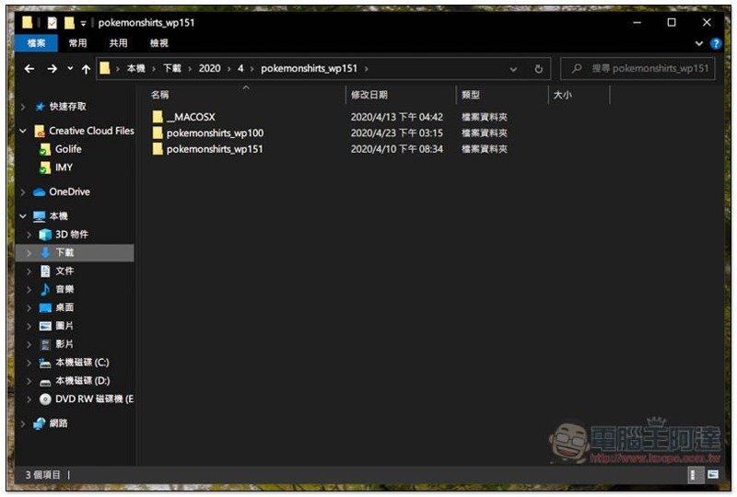Select 本機磁碟 (D:) drive
The height and width of the screenshot is (497, 737).
pos(82,380)
